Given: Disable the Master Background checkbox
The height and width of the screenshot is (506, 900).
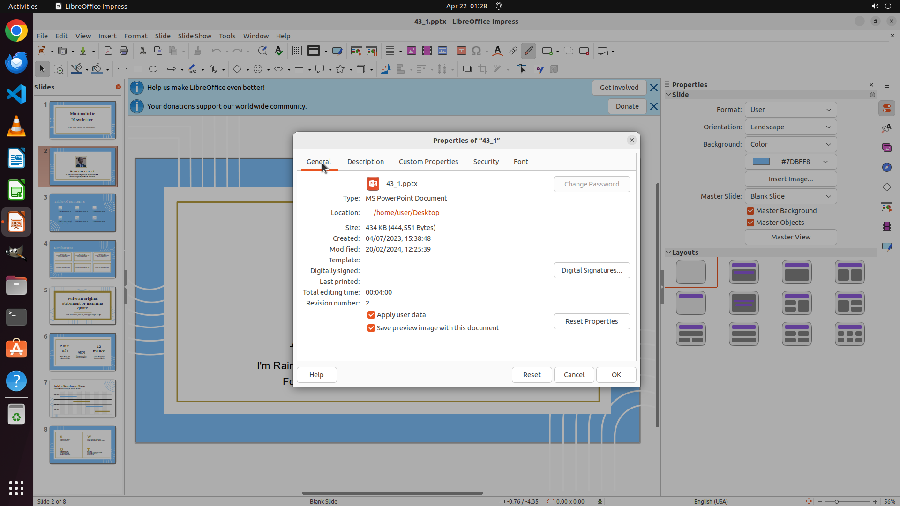Looking at the screenshot, I should 750,211.
